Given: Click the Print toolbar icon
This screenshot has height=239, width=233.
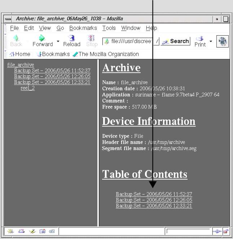Looking at the screenshot, I should point(200,41).
